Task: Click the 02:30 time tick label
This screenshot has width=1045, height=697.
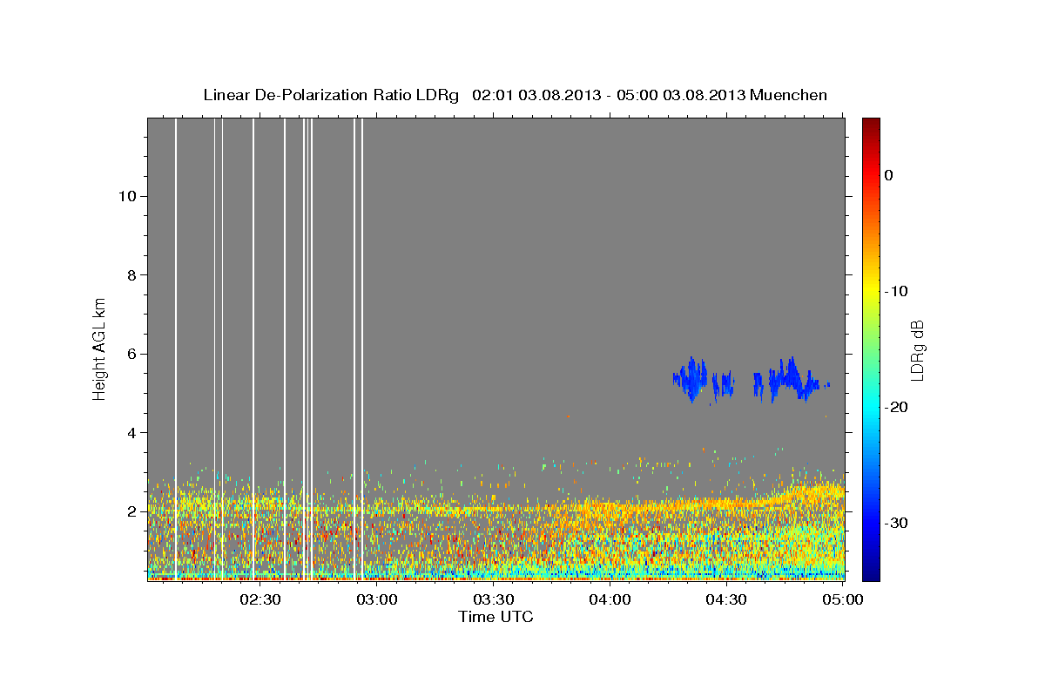Action: (260, 599)
